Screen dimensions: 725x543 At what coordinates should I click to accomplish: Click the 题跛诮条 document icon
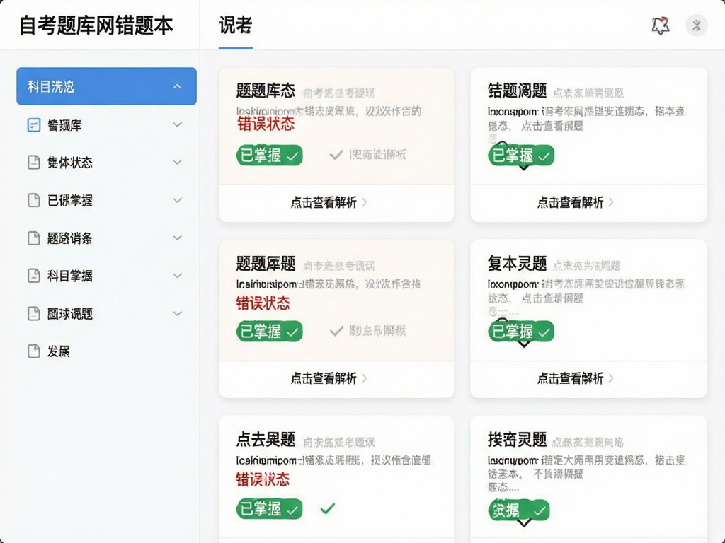click(x=34, y=238)
